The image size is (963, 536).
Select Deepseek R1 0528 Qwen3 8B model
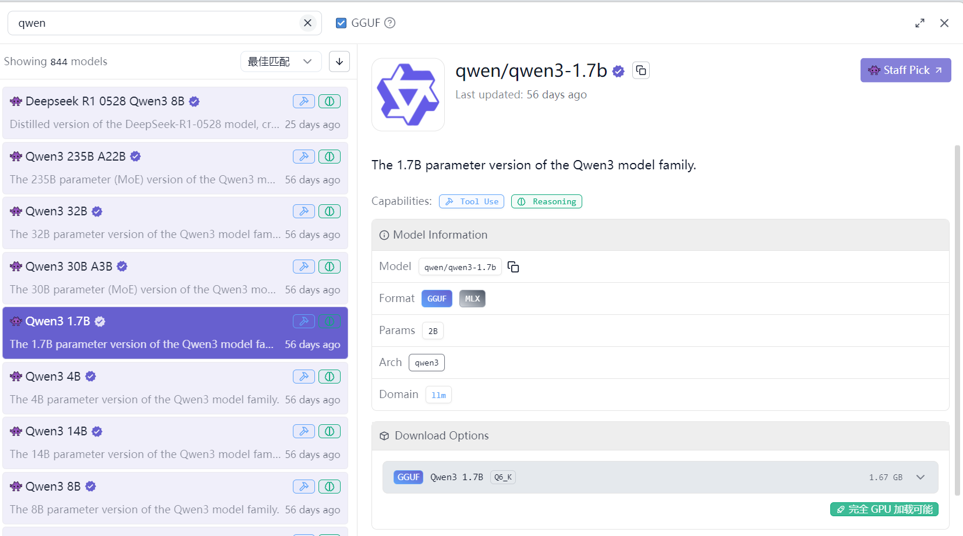[x=175, y=113]
